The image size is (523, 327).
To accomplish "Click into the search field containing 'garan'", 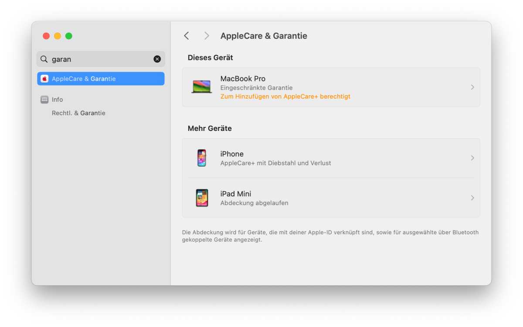I will click(101, 59).
